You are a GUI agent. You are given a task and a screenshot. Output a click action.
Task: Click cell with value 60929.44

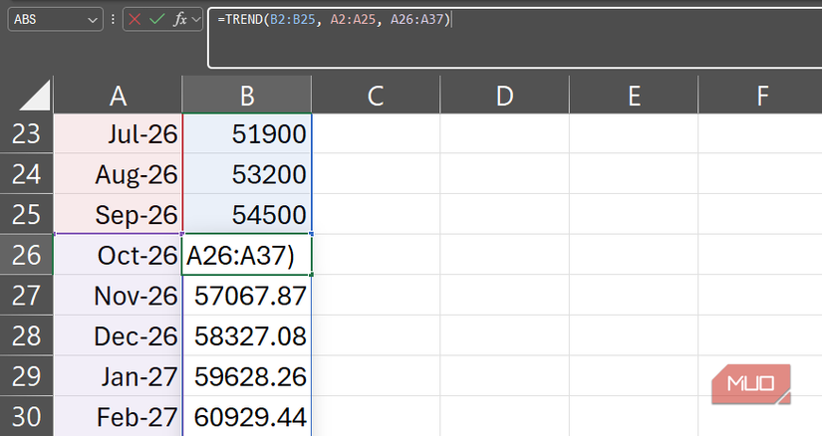(247, 416)
